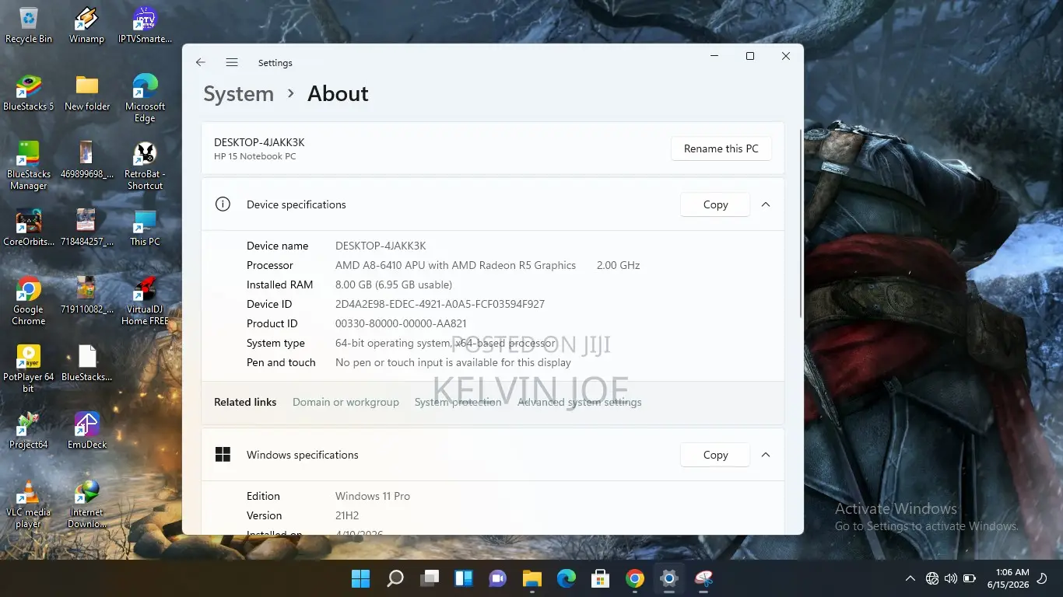Open PotPlayer 64 bit desktop shortcut
The height and width of the screenshot is (597, 1063).
29,369
